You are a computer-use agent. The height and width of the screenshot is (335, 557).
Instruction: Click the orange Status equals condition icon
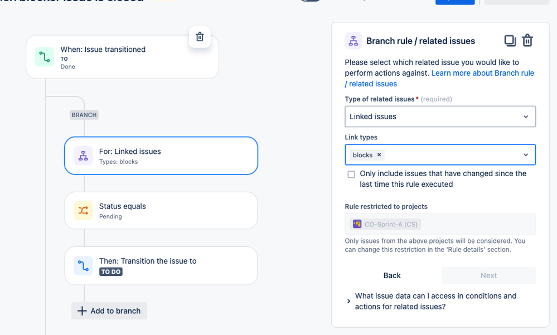coord(83,210)
